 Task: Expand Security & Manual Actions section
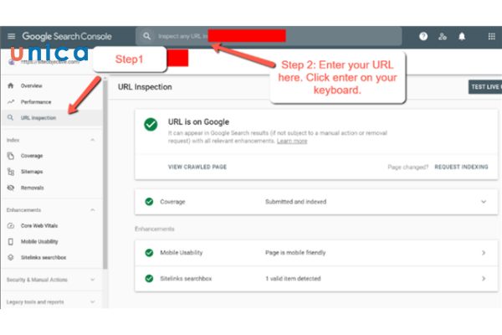pyautogui.click(x=93, y=280)
